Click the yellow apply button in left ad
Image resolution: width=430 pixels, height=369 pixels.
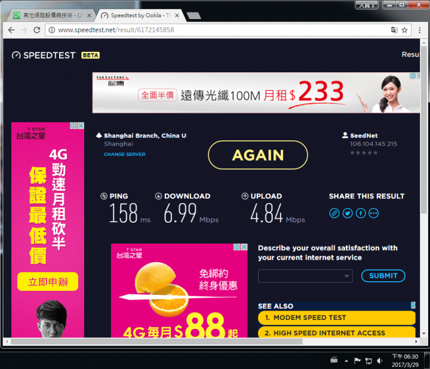48,282
